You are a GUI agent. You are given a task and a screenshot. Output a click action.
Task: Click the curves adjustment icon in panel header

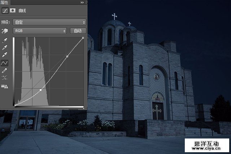pos(5,10)
